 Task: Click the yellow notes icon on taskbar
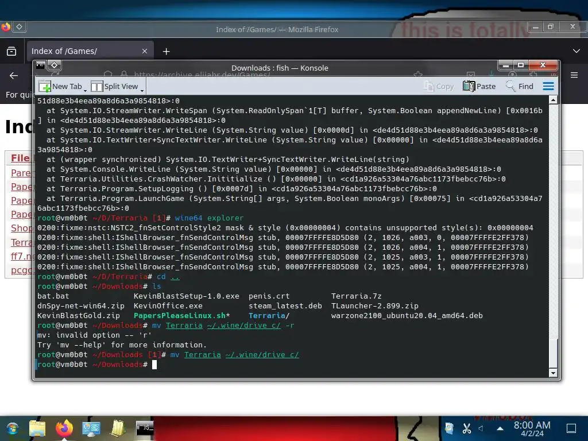coord(118,428)
